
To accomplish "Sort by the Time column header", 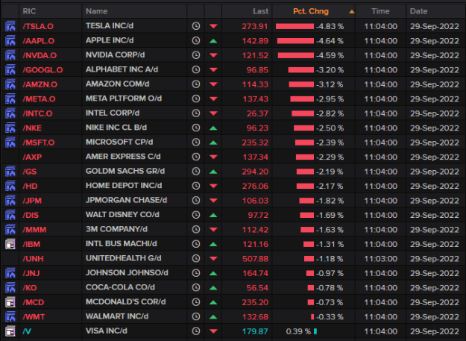I will pos(380,11).
